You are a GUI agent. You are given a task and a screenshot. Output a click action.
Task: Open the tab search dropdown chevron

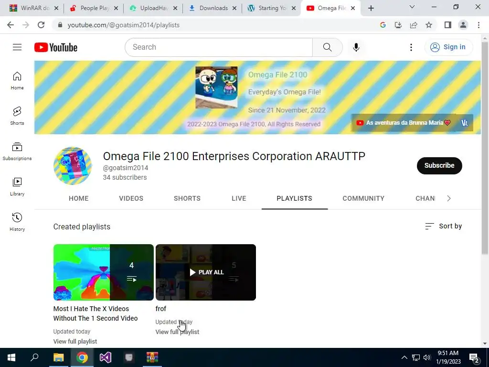pos(412,7)
